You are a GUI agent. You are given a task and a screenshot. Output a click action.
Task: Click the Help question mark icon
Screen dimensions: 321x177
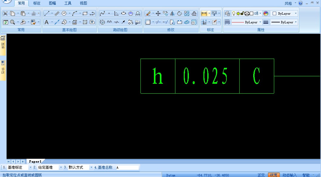[x=300, y=3]
